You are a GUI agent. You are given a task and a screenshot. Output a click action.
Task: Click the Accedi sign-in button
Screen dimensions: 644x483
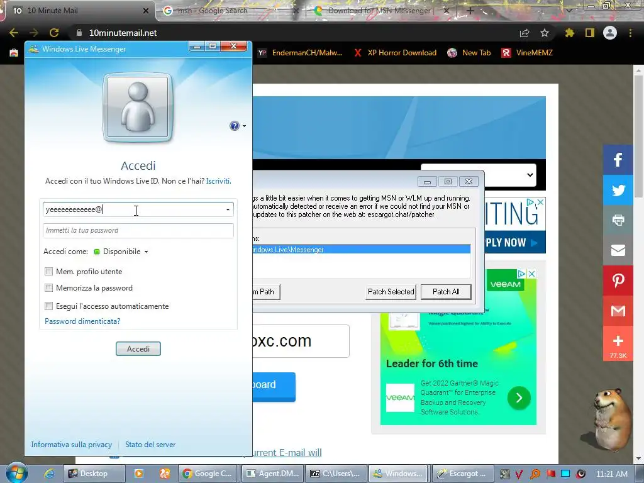coord(138,348)
